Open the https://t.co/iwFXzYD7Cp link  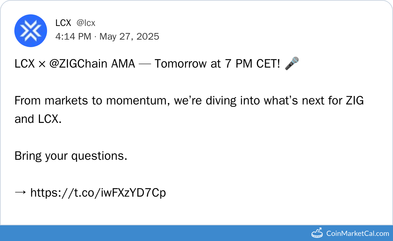[x=98, y=193]
